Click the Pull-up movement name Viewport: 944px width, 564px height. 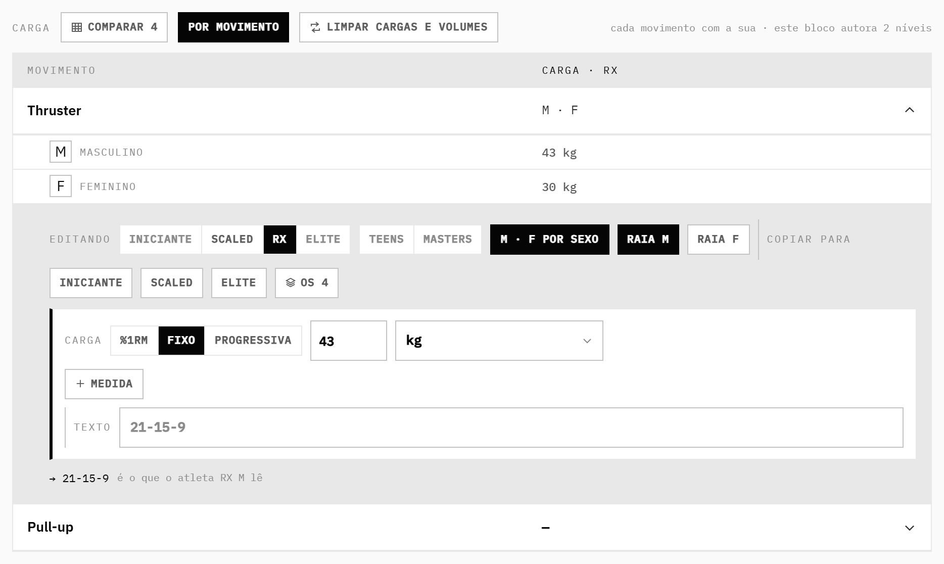51,527
